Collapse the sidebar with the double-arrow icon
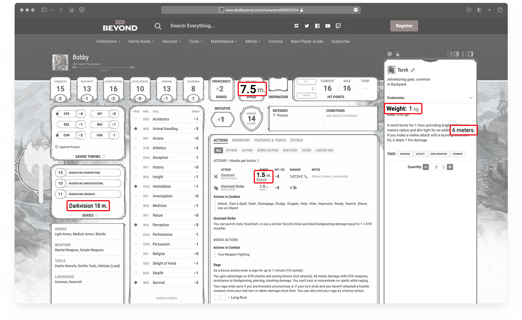The height and width of the screenshot is (320, 522). pyautogui.click(x=390, y=54)
